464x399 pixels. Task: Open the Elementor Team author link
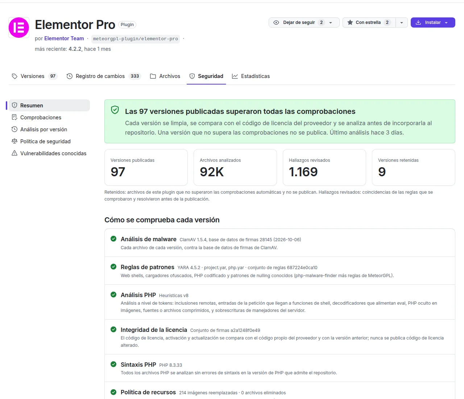(x=64, y=38)
